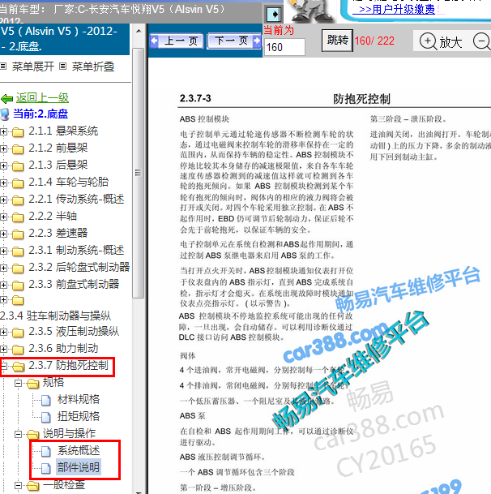Viewport: 491px width, 494px height.
Task: Open the 2.2.3 差速器 folder icon
Action: 18,234
